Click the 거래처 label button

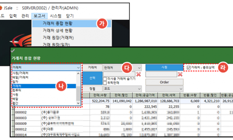pos(93,68)
